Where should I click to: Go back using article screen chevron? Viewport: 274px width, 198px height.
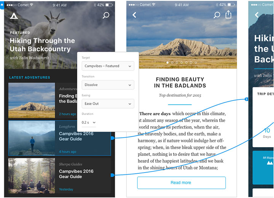point(134,15)
